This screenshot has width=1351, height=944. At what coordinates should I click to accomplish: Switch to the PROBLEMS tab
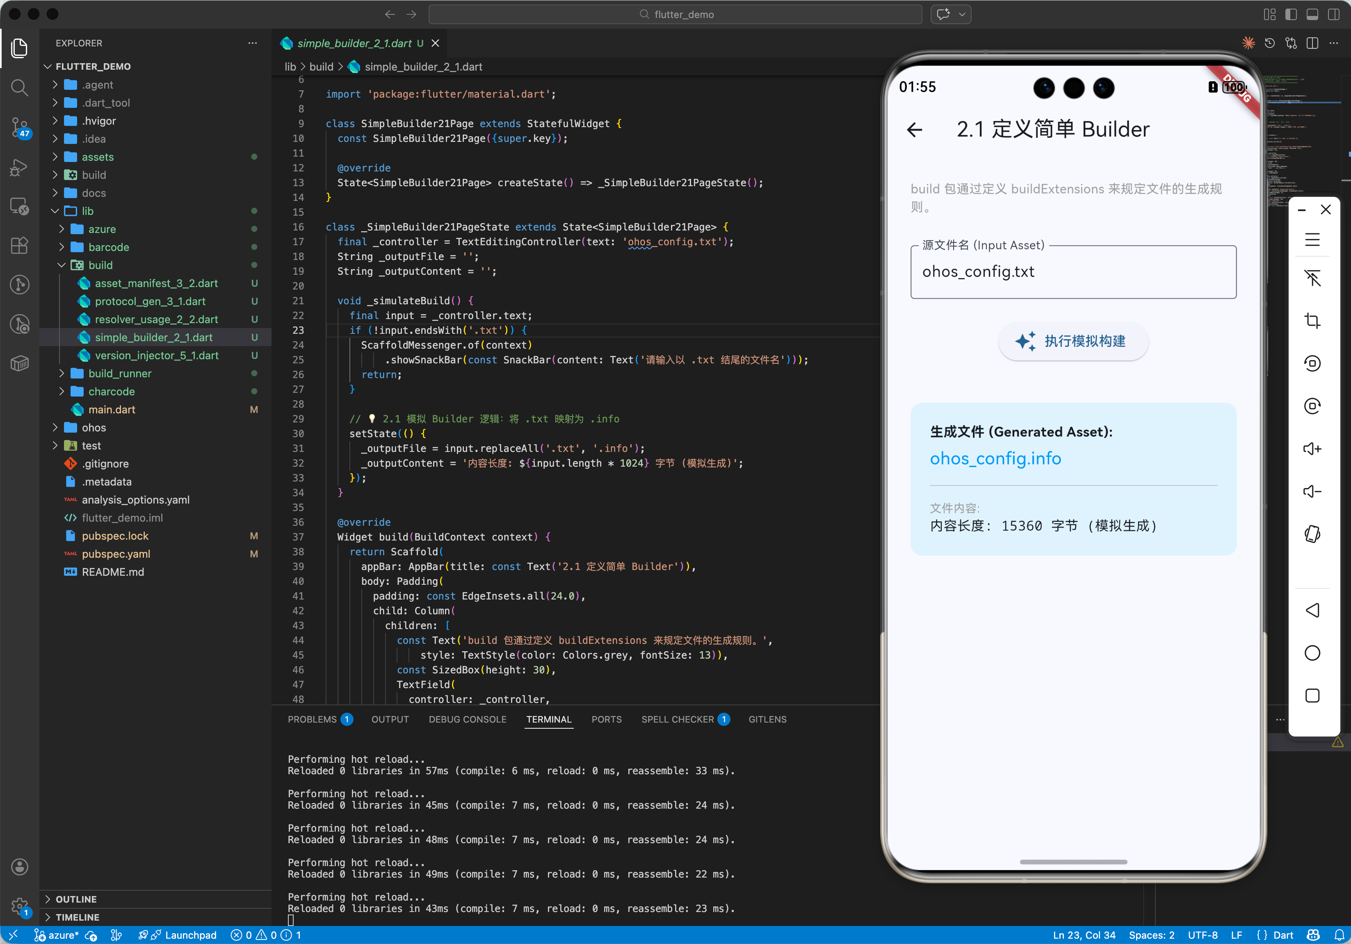tap(313, 719)
